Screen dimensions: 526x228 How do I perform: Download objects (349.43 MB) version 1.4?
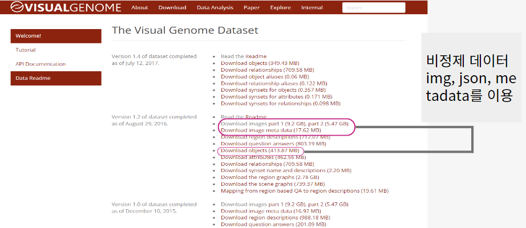click(260, 63)
